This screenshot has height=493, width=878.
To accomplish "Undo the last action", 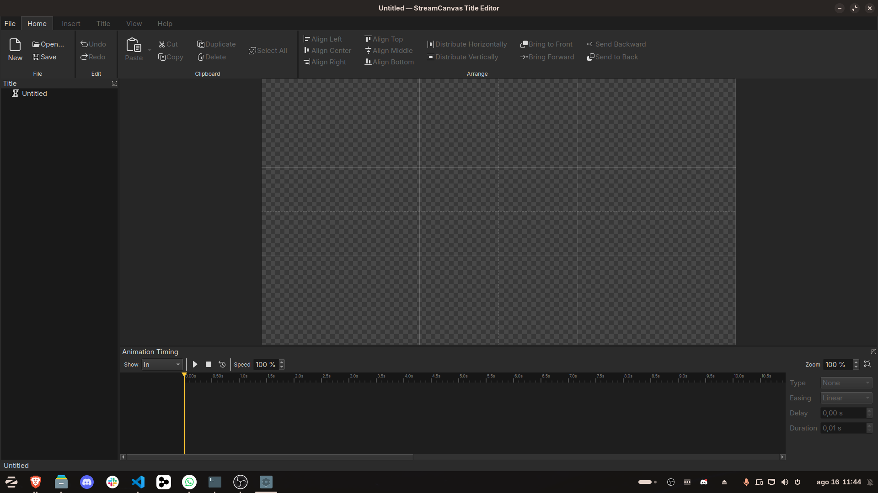I will 93,44.
